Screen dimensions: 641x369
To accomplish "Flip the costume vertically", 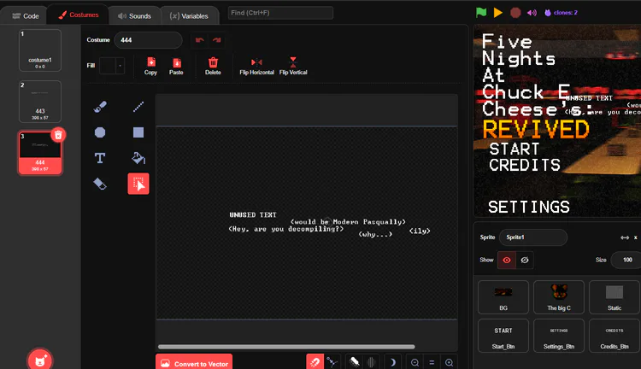I will (293, 66).
